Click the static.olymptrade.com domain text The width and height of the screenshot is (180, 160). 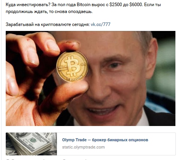[83, 147]
